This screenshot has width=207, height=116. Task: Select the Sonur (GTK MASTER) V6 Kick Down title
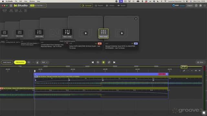[x=85, y=47]
